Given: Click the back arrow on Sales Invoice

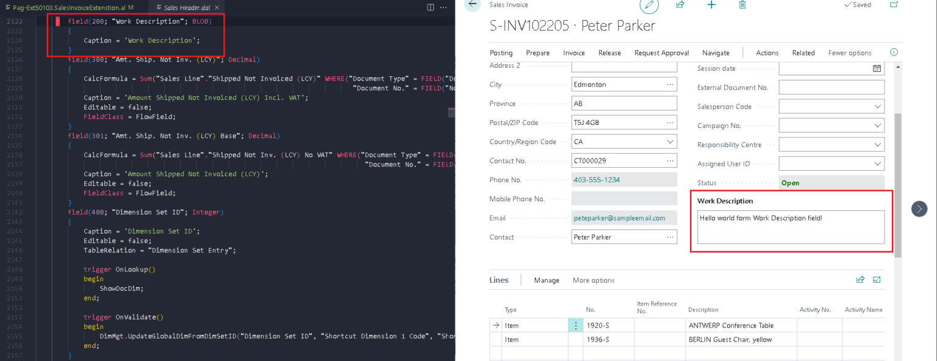Looking at the screenshot, I should [472, 5].
